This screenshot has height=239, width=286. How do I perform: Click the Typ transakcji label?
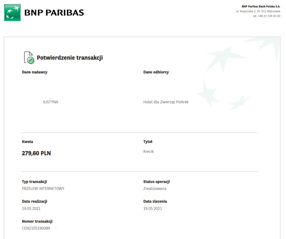[x=34, y=182]
